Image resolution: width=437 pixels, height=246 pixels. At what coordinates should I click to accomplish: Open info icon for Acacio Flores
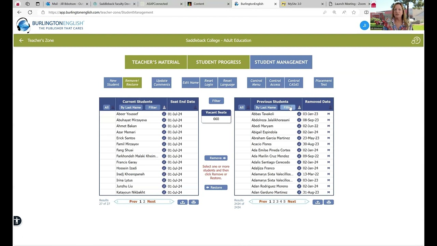click(299, 144)
